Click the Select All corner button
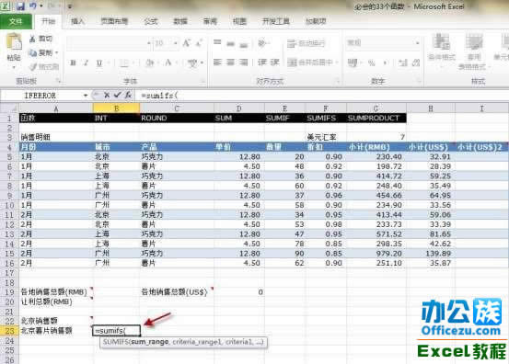This screenshot has height=364, width=509. [x=9, y=108]
